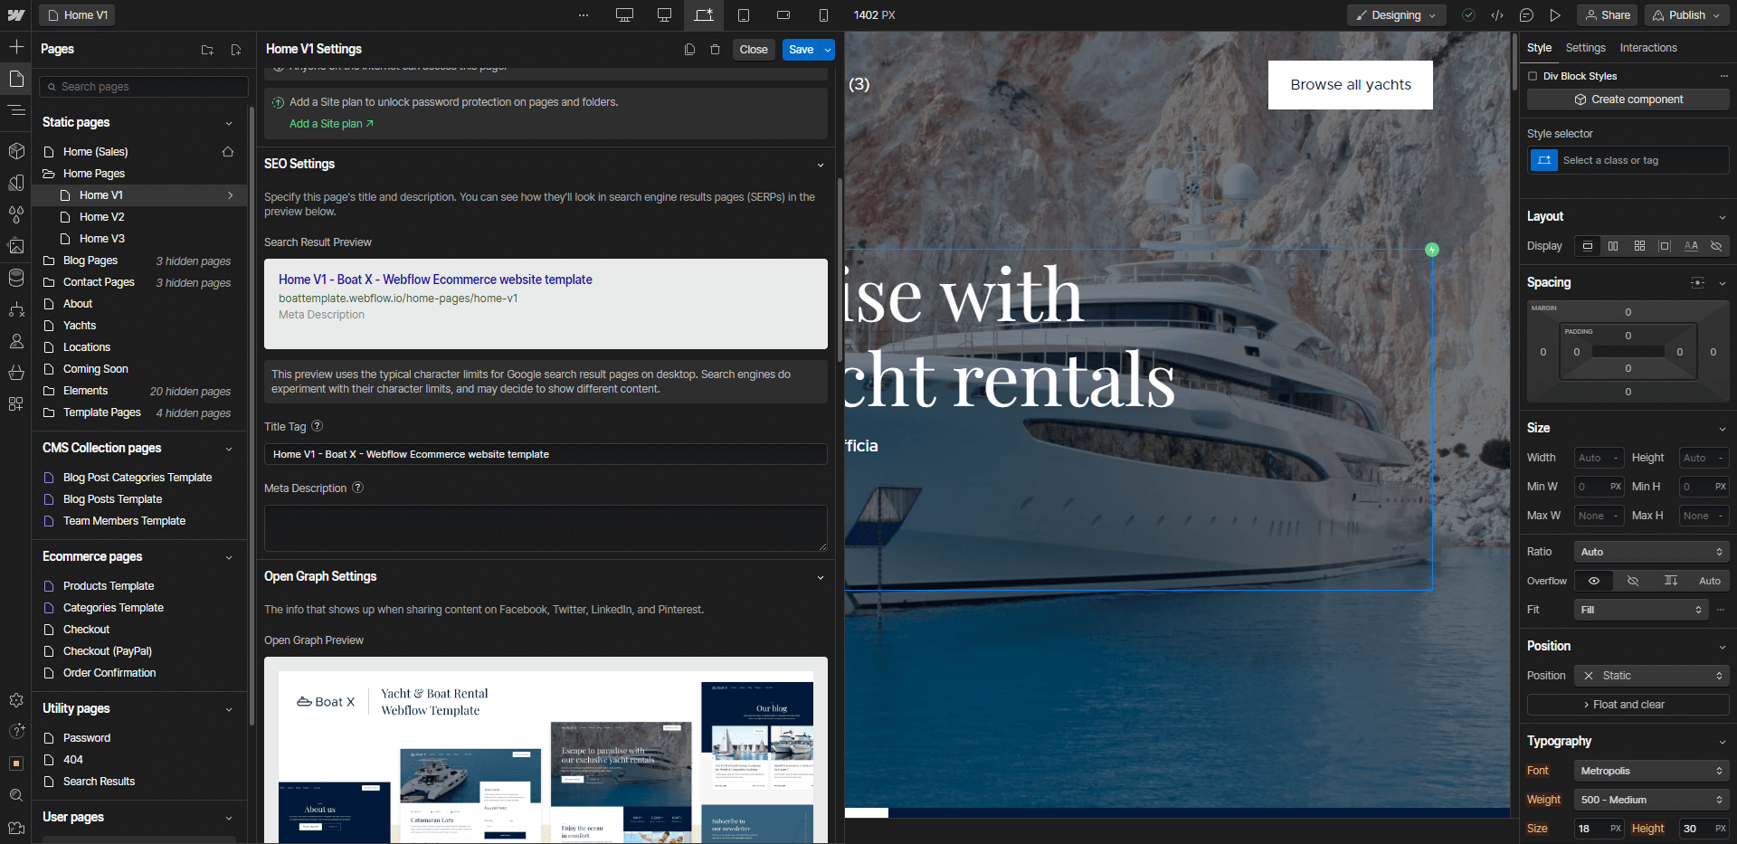1737x844 pixels.
Task: Open the Position Static dropdown
Action: (x=1650, y=676)
